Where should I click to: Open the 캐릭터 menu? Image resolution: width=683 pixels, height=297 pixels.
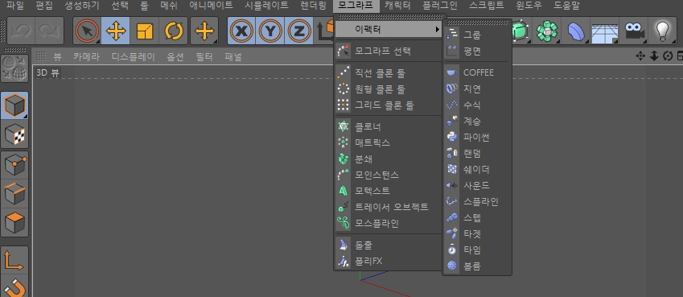[x=397, y=6]
